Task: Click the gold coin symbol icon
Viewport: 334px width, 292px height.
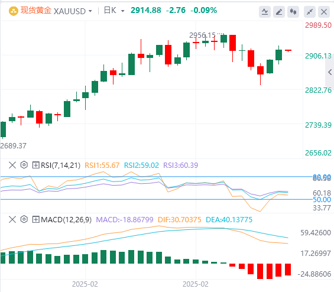Action: (x=14, y=11)
